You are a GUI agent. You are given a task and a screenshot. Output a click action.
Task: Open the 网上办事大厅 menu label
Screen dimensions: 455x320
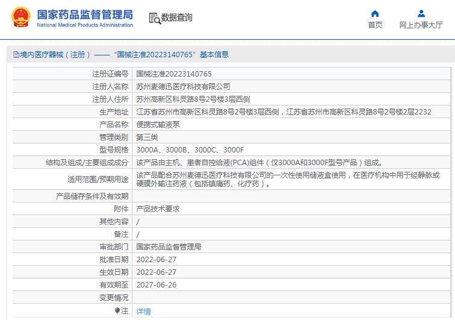tap(421, 25)
